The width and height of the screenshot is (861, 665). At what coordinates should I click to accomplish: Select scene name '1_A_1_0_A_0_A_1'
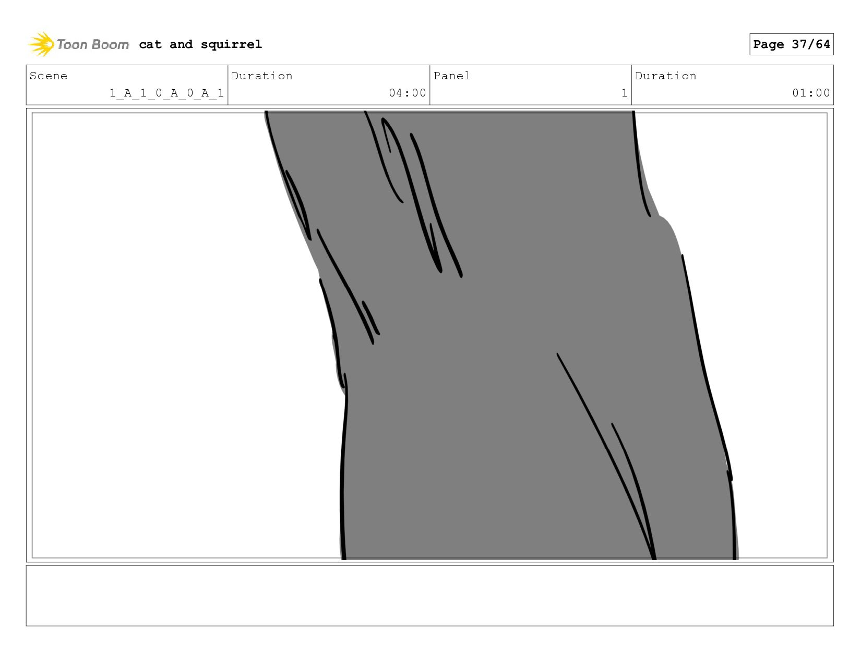[x=166, y=93]
